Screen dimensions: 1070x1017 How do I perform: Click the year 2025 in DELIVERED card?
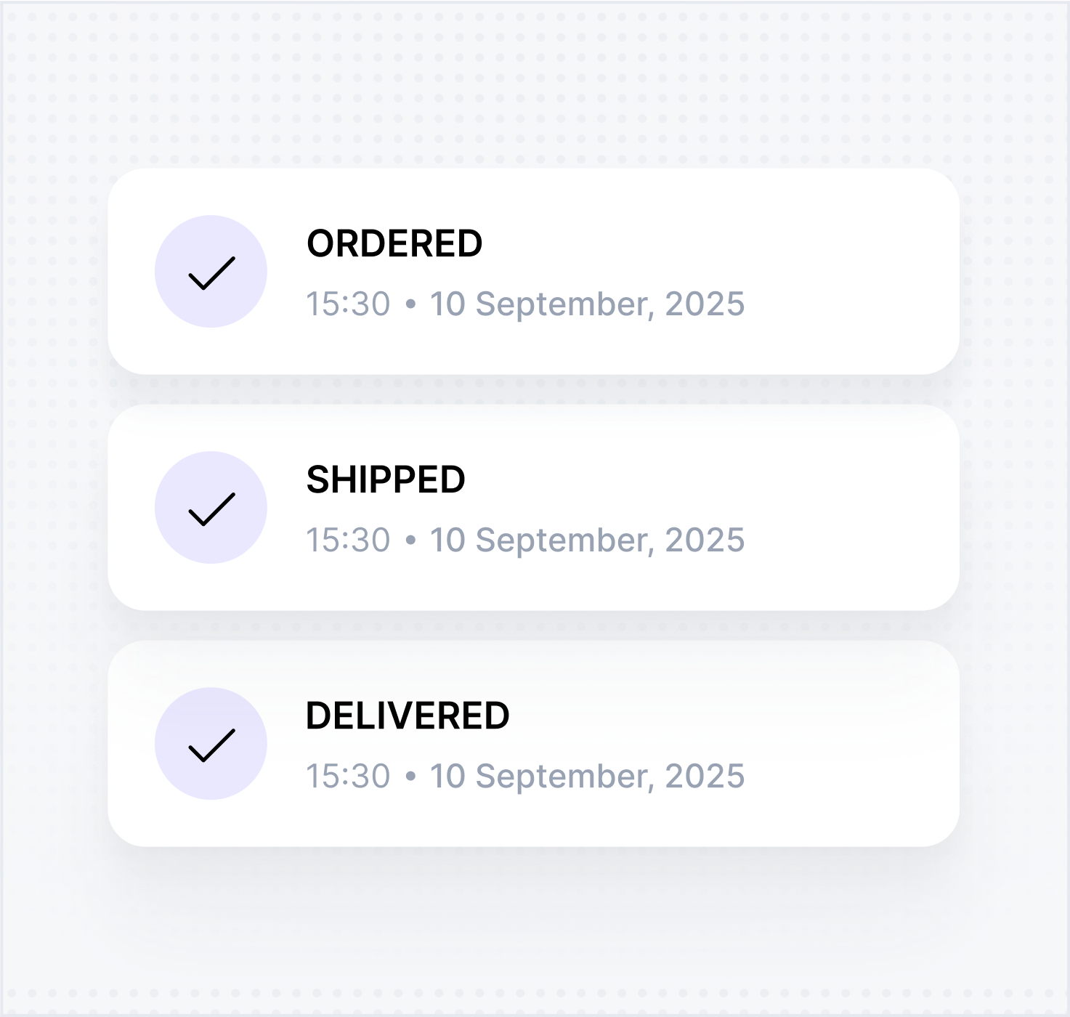(705, 776)
